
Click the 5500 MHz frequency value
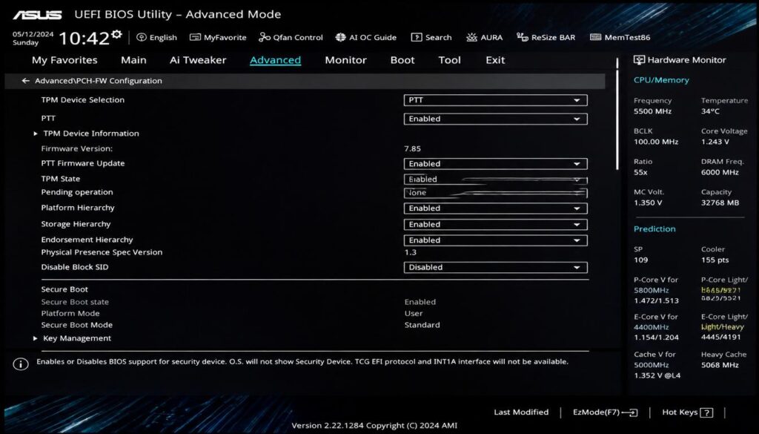point(652,111)
